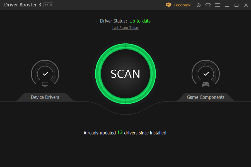251x167 pixels.
Task: Select the Device Drivers tab
Action: click(x=45, y=97)
